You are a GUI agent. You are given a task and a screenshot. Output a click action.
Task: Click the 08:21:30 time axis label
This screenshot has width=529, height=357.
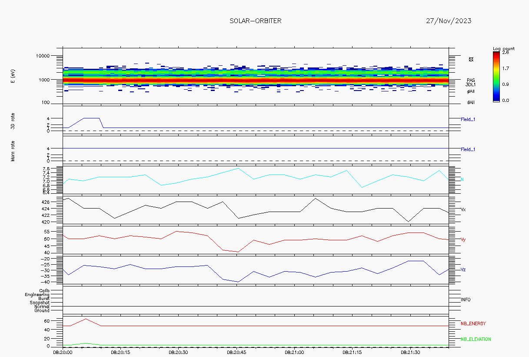410,351
